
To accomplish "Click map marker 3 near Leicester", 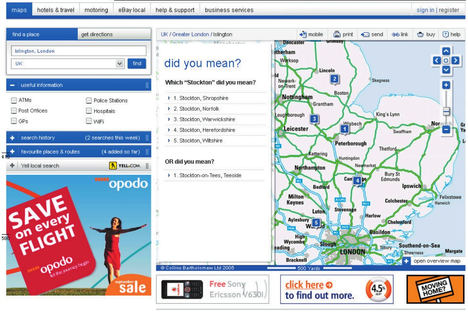I will click(314, 119).
